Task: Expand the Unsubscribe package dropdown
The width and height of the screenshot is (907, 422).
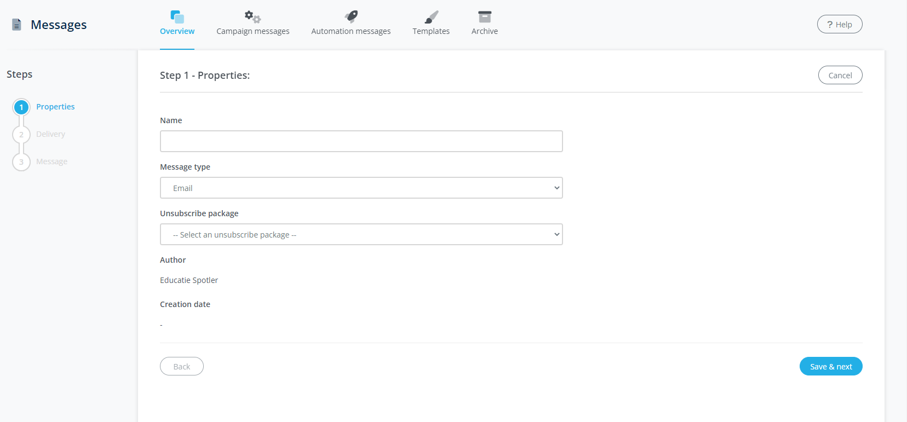Action: click(361, 234)
